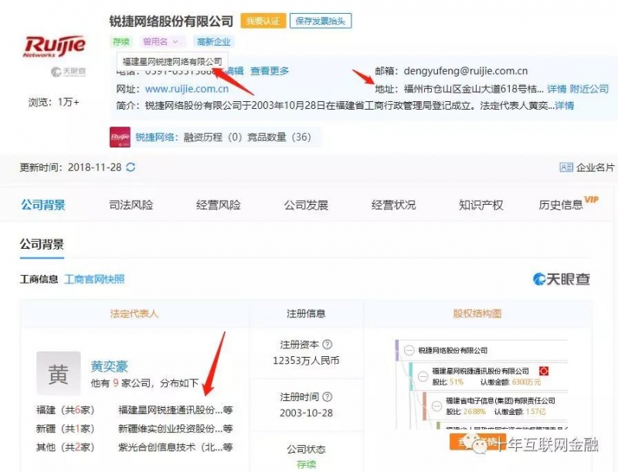
Task: Click the refresh icon beside update time
Action: pyautogui.click(x=131, y=168)
